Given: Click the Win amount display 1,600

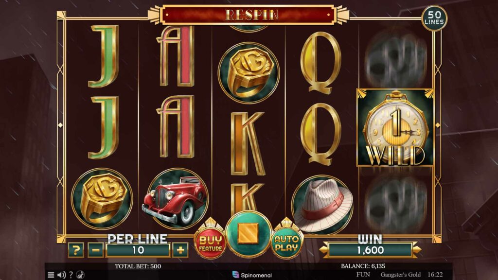Looking at the screenshot, I should (370, 250).
